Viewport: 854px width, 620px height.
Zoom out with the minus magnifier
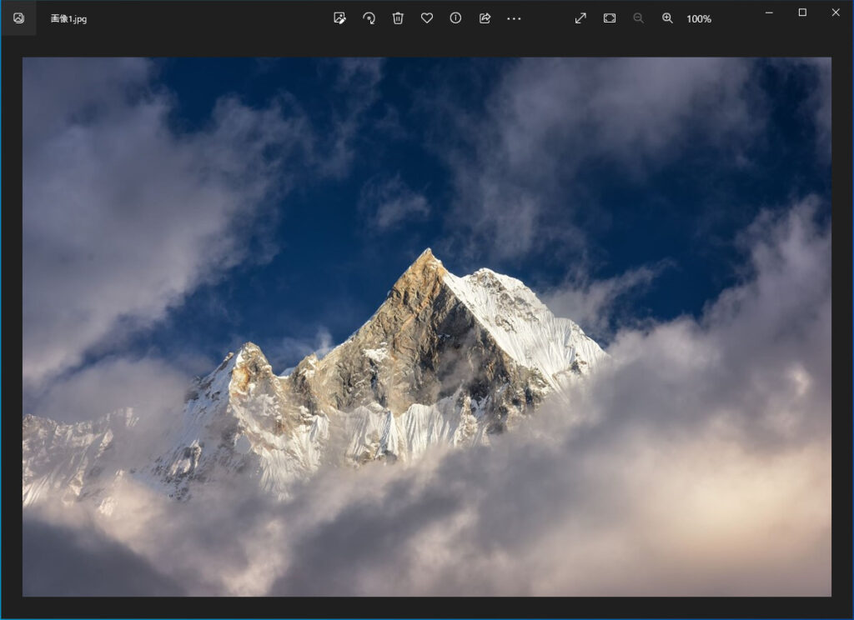(638, 18)
